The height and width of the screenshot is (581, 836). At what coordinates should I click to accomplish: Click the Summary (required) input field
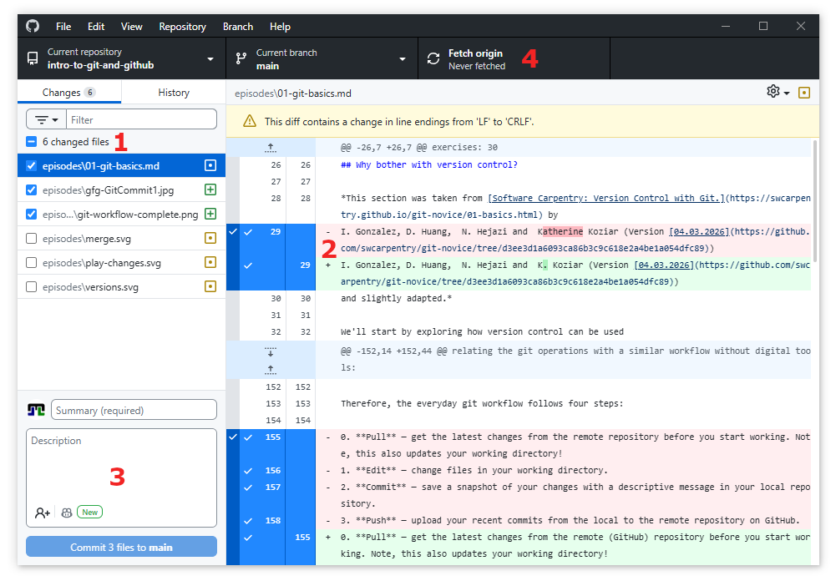134,410
